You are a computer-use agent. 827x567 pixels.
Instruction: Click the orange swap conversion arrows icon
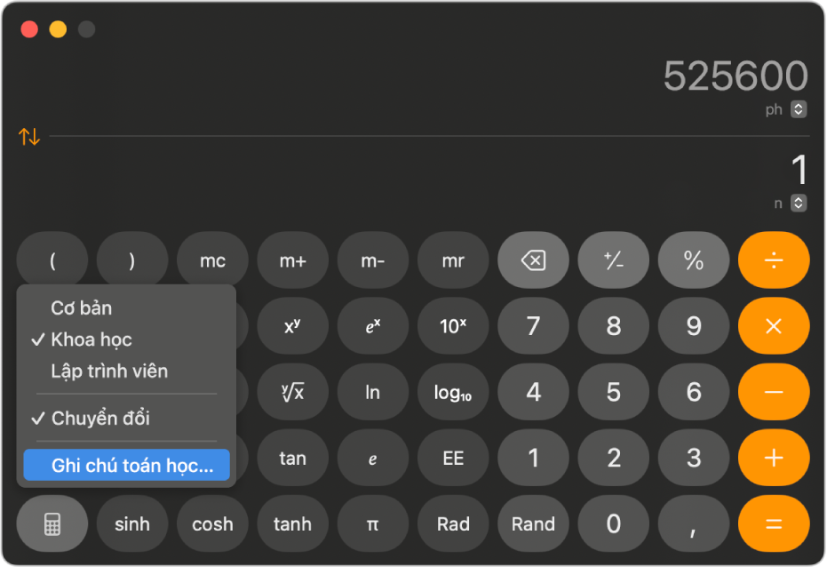(29, 137)
